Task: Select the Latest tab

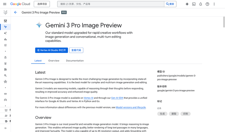Action: [x=38, y=61]
